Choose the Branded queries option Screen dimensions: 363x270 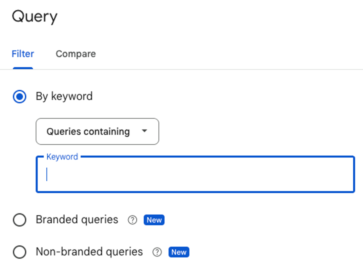point(19,220)
